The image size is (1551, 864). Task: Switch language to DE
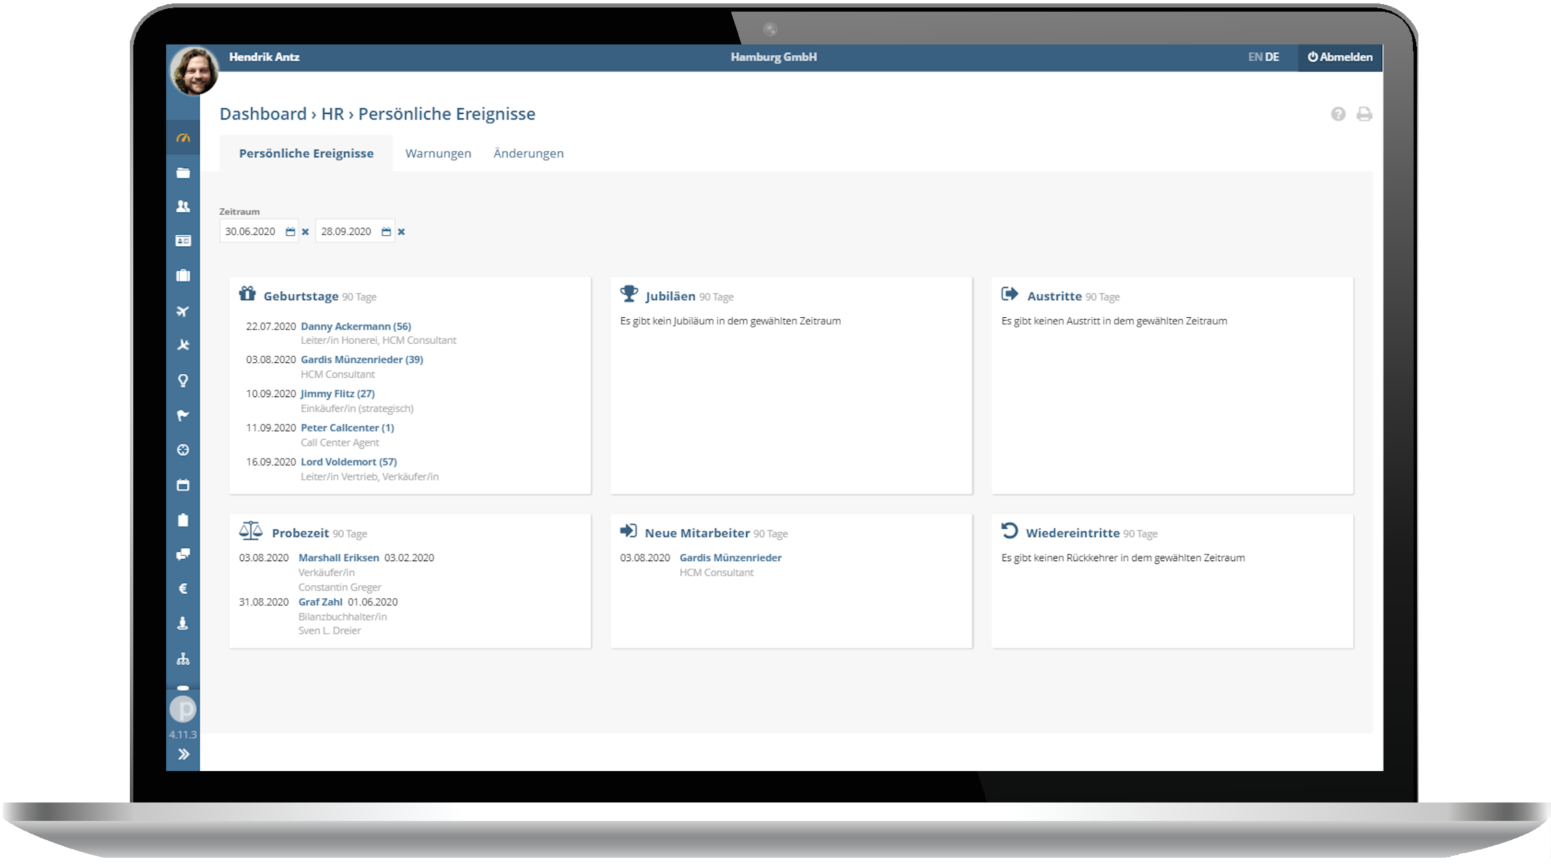click(x=1272, y=57)
